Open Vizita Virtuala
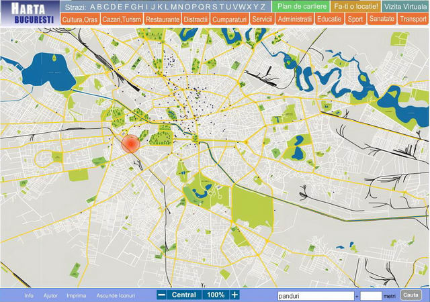This screenshot has height=302, width=430. point(405,6)
